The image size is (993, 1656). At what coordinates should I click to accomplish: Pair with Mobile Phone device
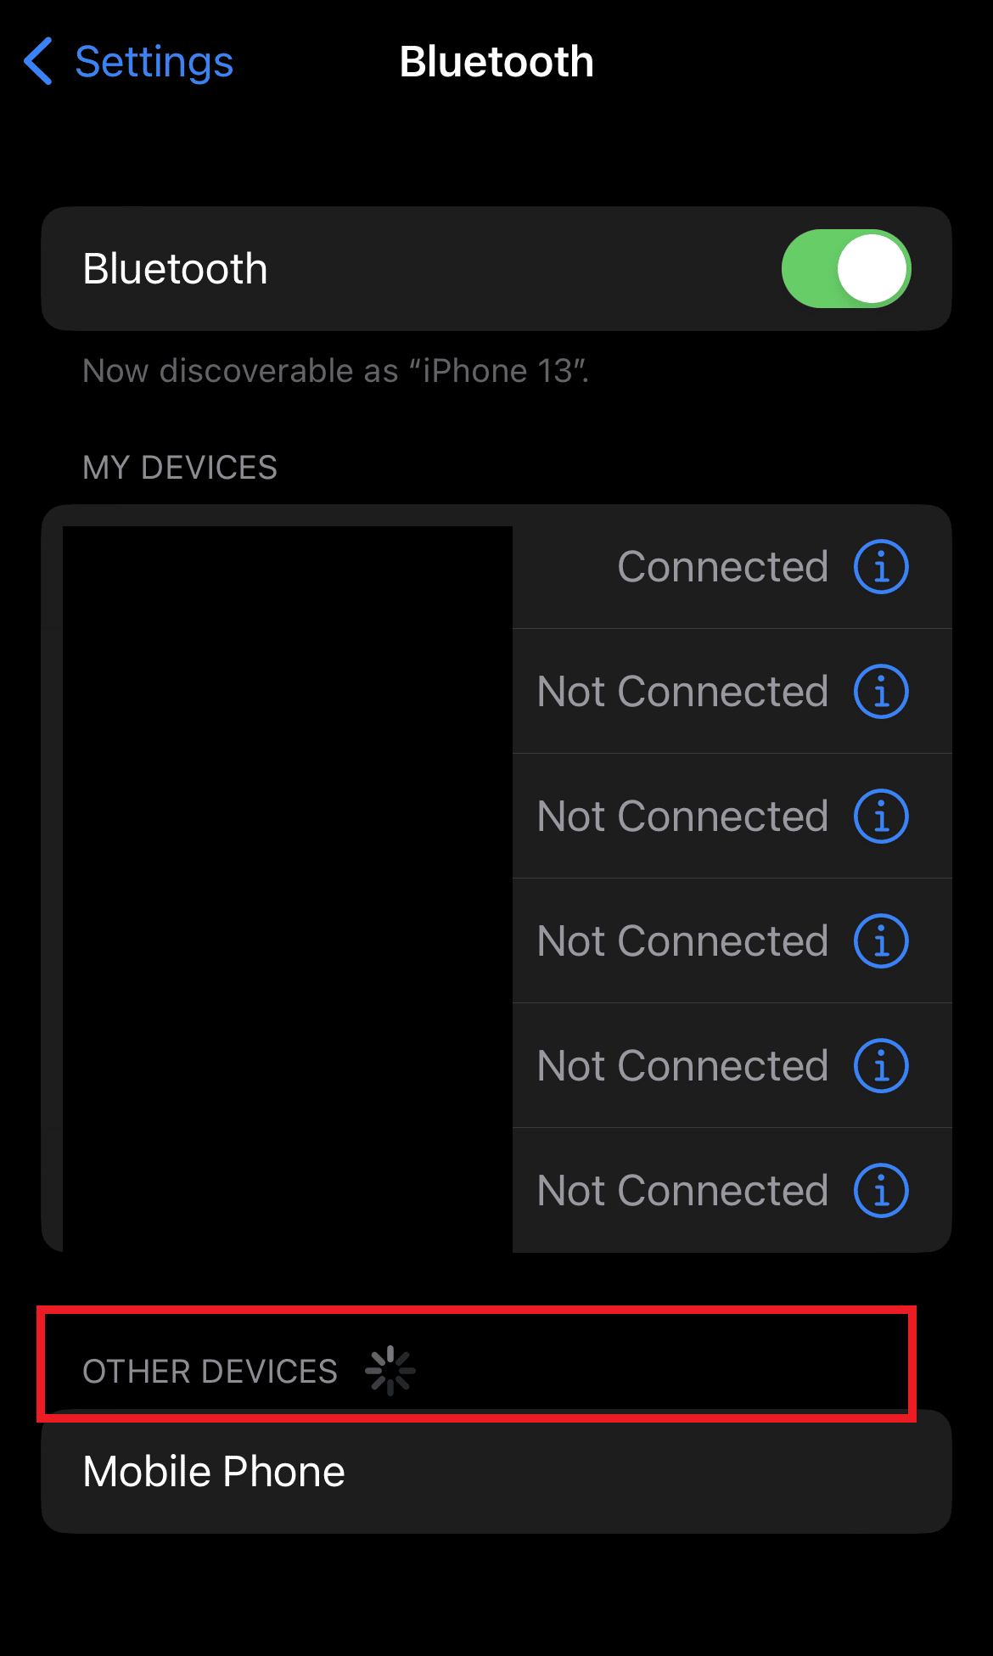pos(496,1472)
